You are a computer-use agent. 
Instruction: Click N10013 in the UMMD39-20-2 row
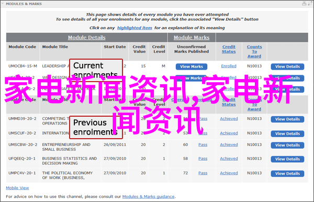click(254, 119)
